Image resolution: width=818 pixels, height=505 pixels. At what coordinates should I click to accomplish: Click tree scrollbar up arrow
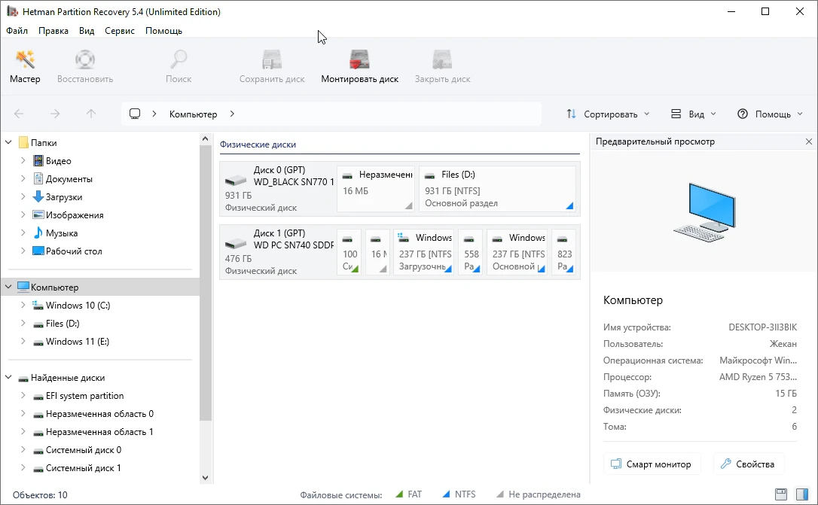point(205,138)
